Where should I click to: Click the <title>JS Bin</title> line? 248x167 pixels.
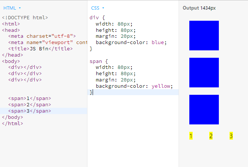(x=40, y=49)
